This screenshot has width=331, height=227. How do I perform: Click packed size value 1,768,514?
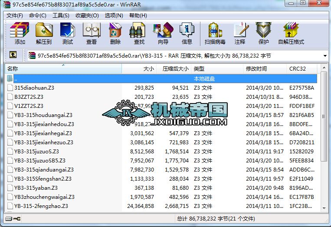point(177,151)
